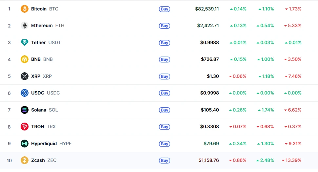Image resolution: width=318 pixels, height=172 pixels.
Task: Click Hyperliquid price $79.69
Action: pyautogui.click(x=211, y=144)
